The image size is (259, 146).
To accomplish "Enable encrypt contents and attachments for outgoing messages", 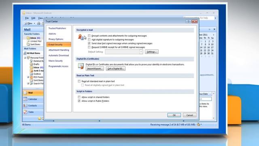I will pos(89,36).
